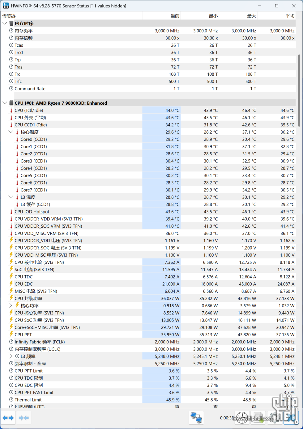
Task: Click the thermometer icon of Core3 (CCD1)
Action: pos(17,161)
